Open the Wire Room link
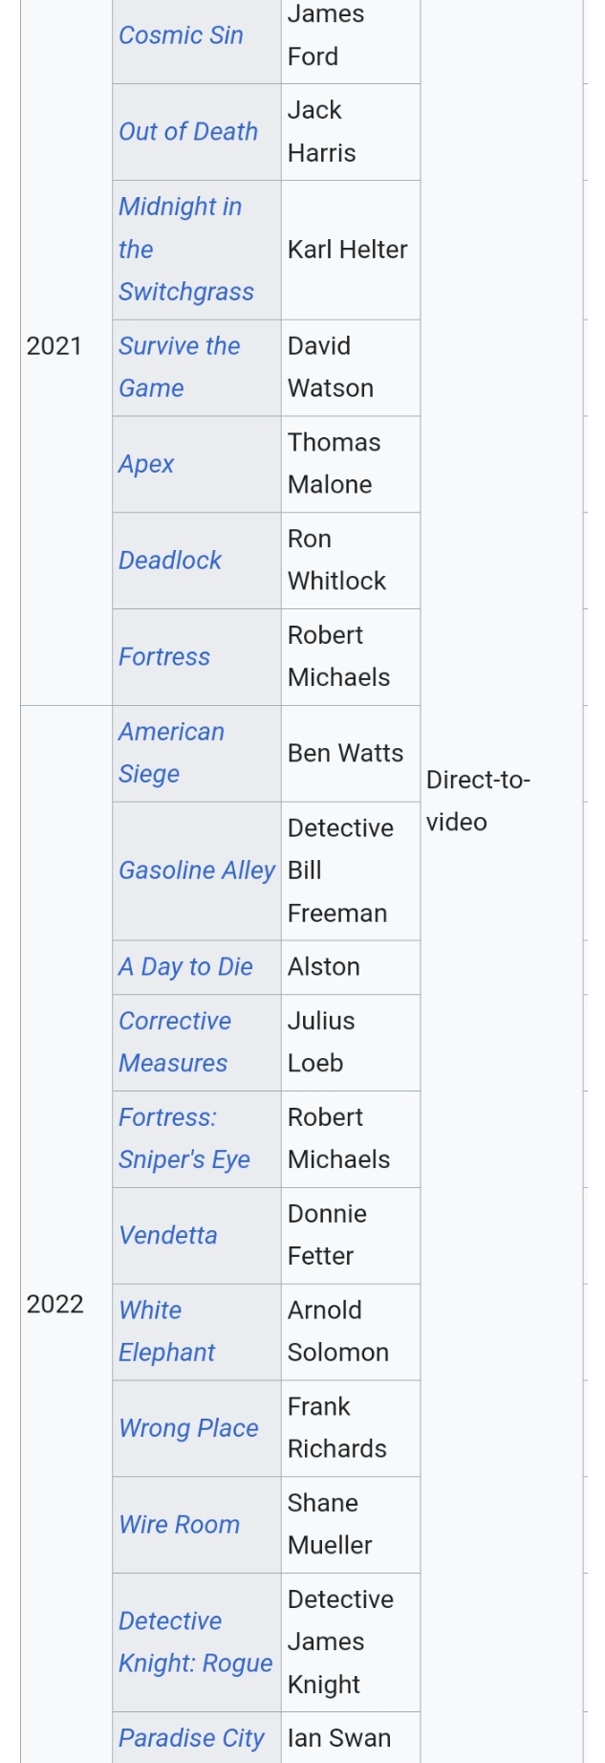 (179, 1525)
